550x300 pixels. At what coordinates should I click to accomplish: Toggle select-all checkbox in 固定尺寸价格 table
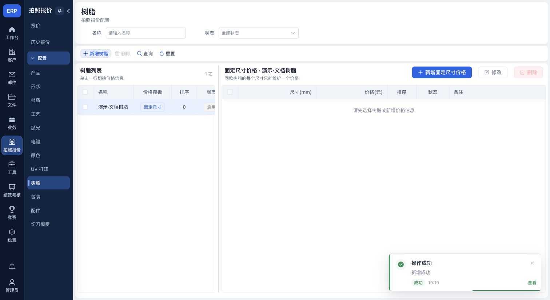point(230,92)
